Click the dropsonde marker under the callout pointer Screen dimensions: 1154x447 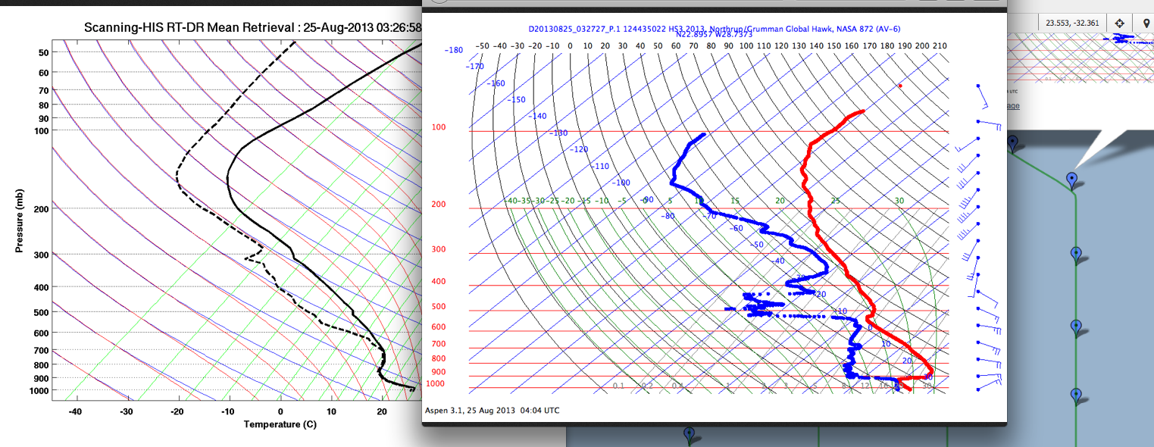(1071, 179)
